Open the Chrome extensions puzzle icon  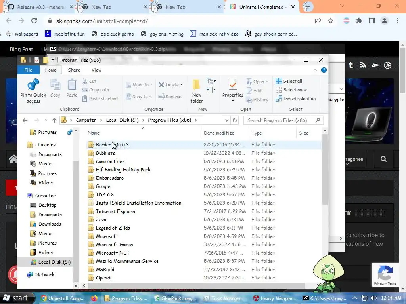point(359,21)
